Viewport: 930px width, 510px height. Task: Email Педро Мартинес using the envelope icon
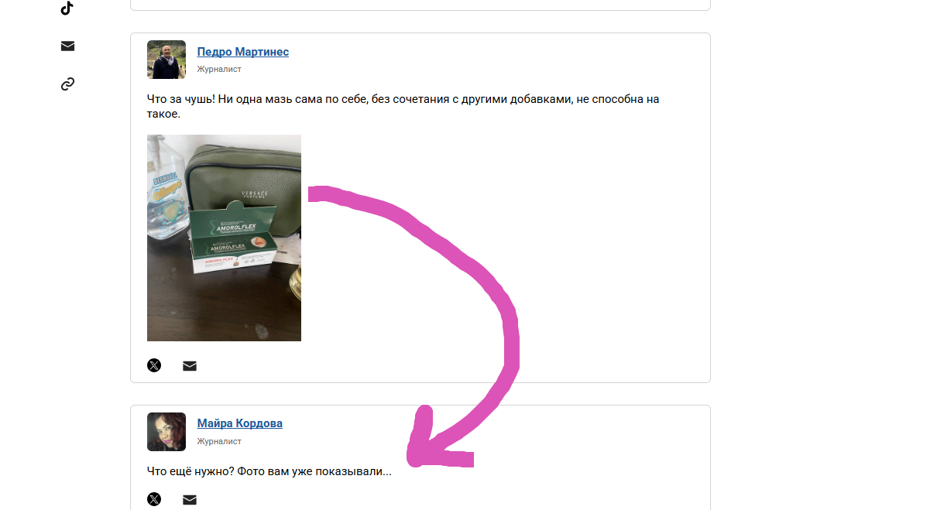[190, 366]
